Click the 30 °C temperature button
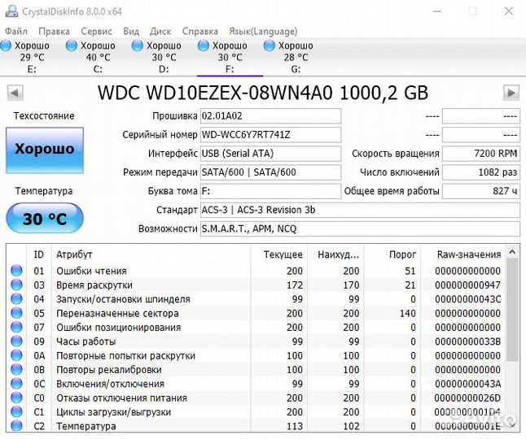526x439 pixels. [45, 219]
